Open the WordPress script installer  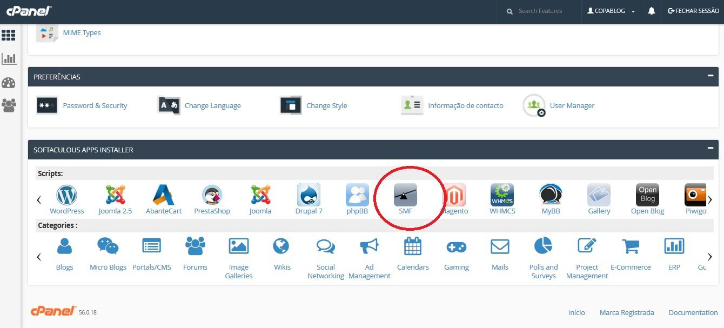[x=67, y=199]
